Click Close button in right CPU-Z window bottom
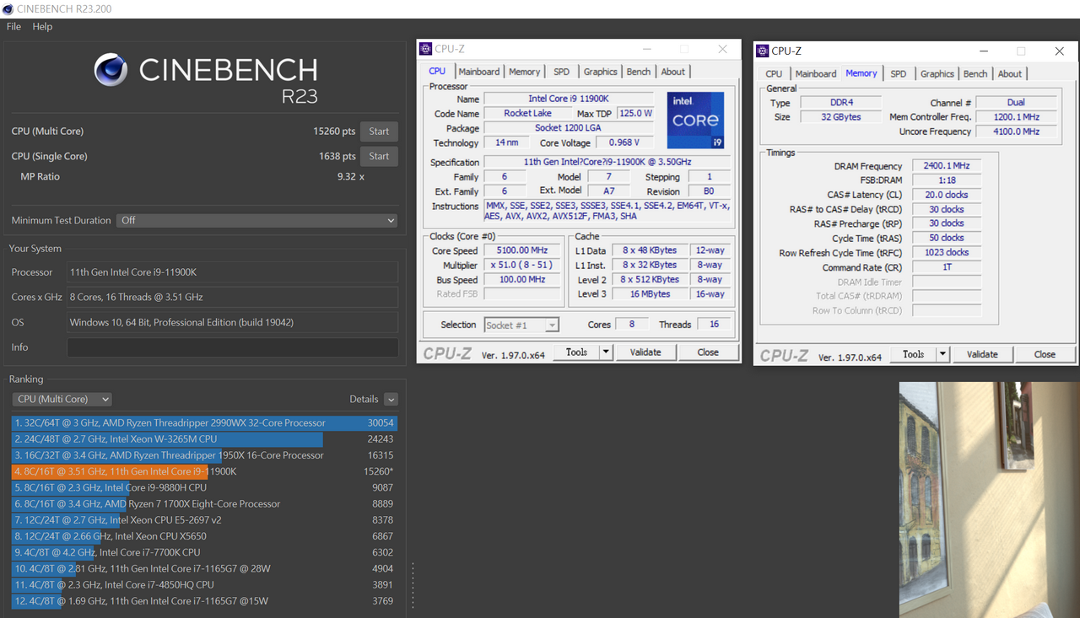 pyautogui.click(x=1045, y=355)
